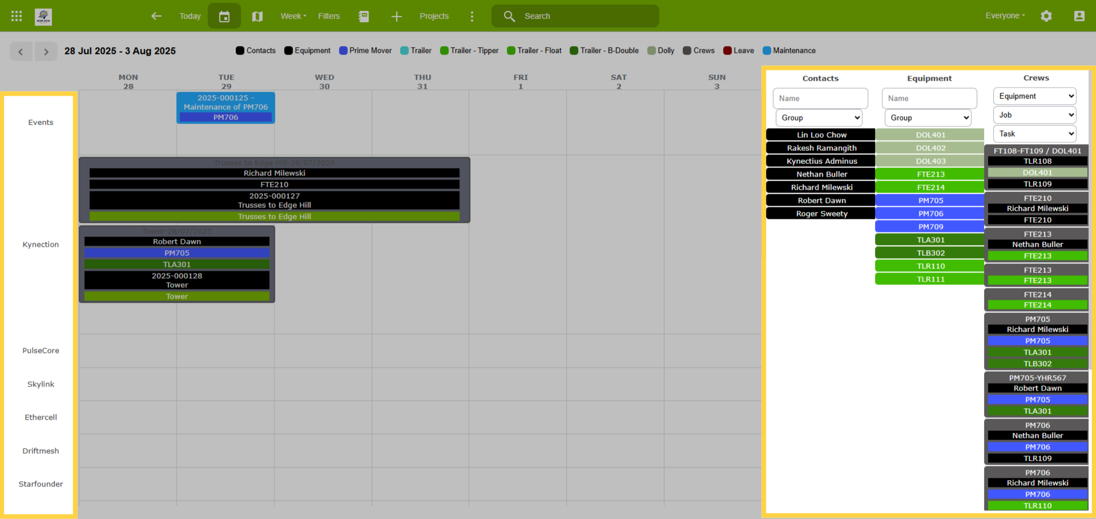Toggle the Prime Mover legend swatch

pos(343,51)
